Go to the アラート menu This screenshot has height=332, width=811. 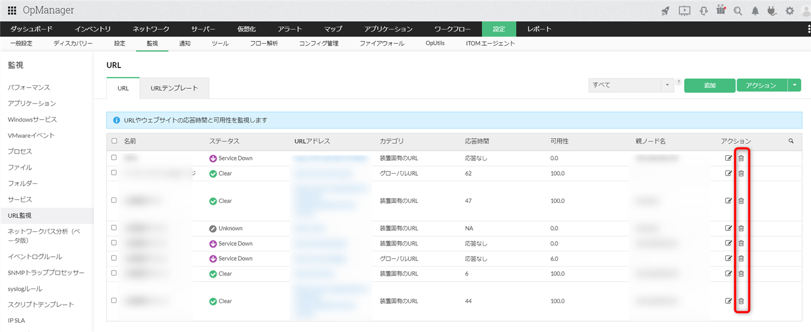tap(290, 29)
